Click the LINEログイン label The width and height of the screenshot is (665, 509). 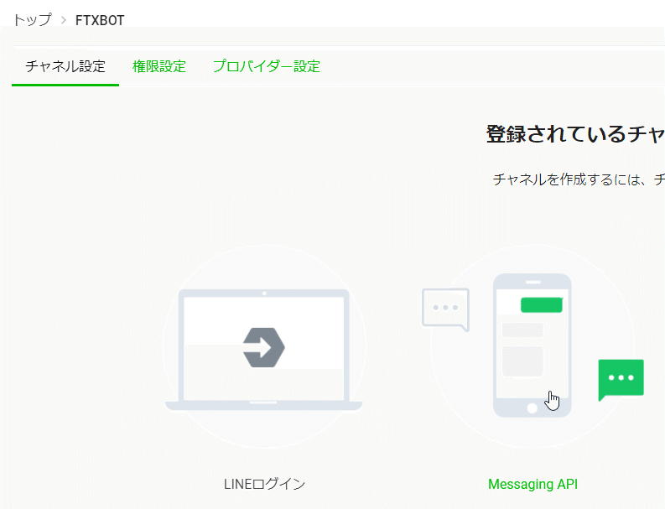[265, 484]
